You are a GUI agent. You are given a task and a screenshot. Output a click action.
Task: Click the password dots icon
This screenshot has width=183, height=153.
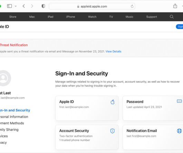pyautogui.click(x=179, y=101)
